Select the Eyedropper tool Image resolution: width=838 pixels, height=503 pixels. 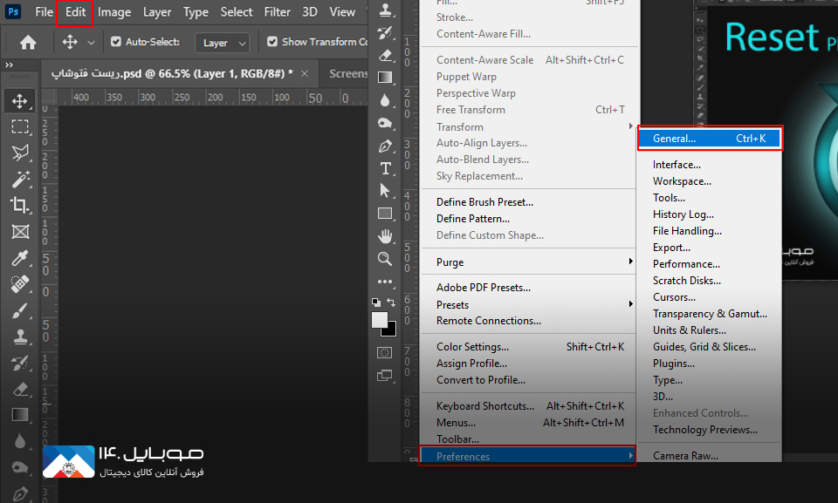(x=20, y=258)
